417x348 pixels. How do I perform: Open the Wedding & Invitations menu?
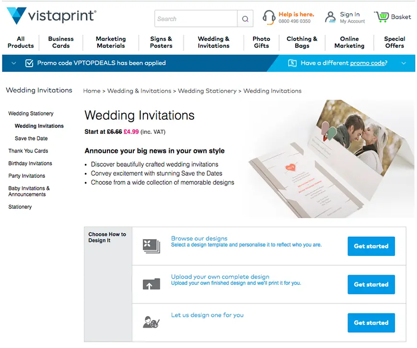coord(214,42)
